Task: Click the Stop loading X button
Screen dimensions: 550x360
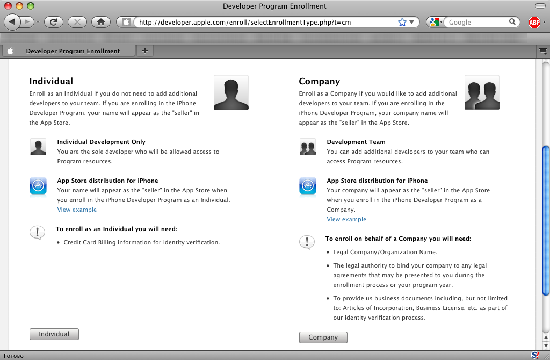Action: pyautogui.click(x=77, y=22)
